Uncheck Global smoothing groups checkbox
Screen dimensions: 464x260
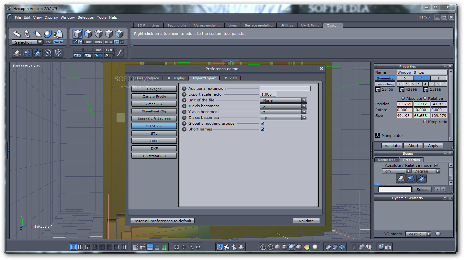(263, 123)
